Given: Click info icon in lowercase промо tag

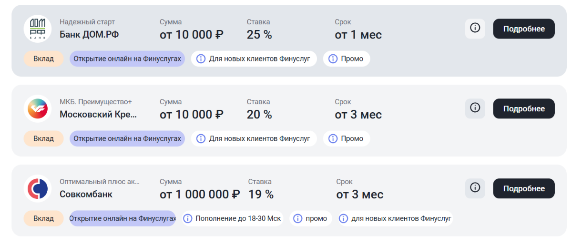Looking at the screenshot, I should click(x=298, y=219).
